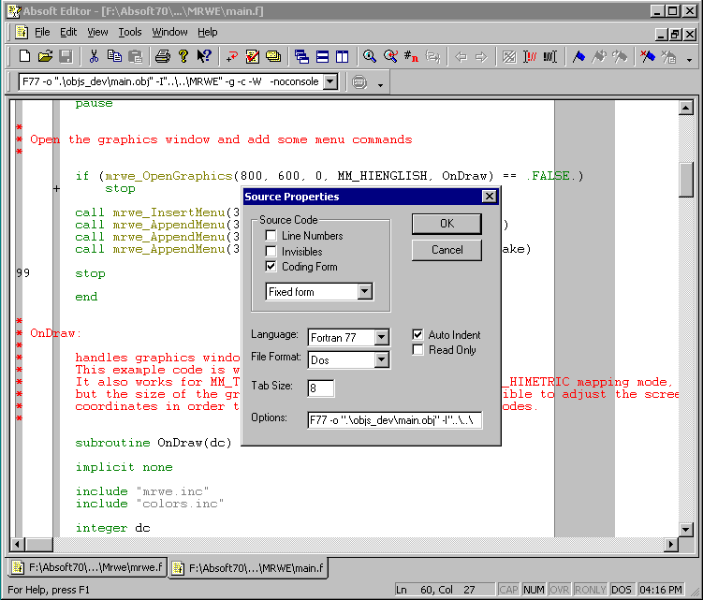Click the back arrow navigation icon
Image resolution: width=703 pixels, height=600 pixels.
[x=461, y=56]
